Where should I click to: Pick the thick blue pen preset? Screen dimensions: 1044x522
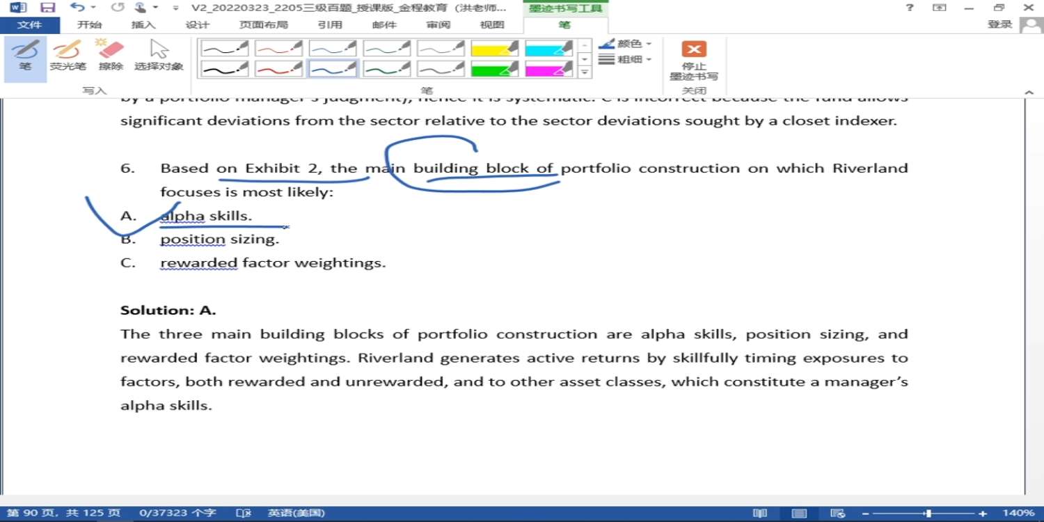click(x=333, y=68)
